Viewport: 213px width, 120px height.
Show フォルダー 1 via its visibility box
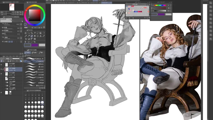1,89
